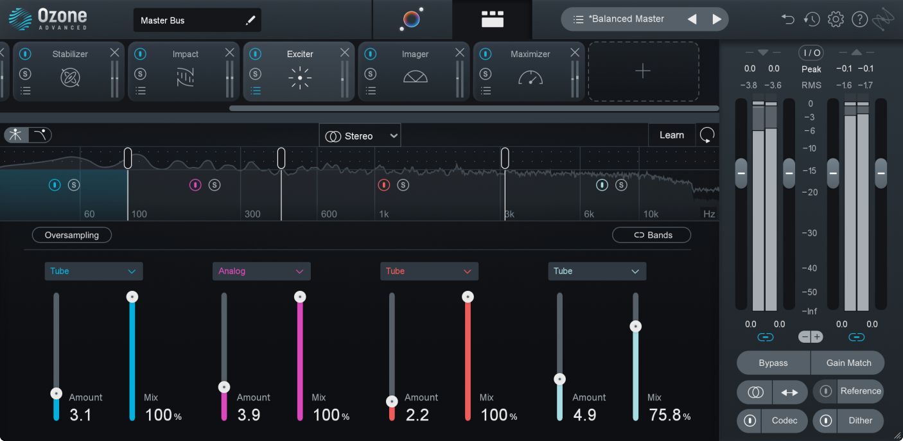Go to previous preset arrow

click(x=692, y=19)
